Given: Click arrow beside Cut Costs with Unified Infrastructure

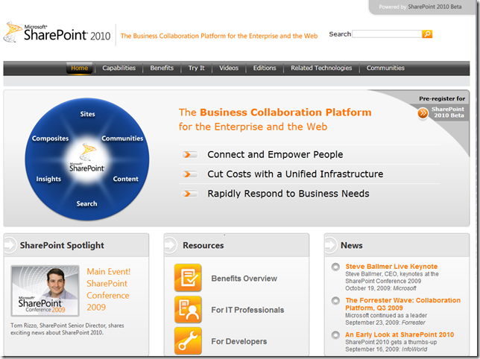Looking at the screenshot, I should click(189, 174).
